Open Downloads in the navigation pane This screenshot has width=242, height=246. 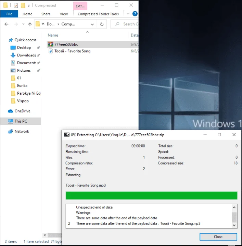click(26, 55)
